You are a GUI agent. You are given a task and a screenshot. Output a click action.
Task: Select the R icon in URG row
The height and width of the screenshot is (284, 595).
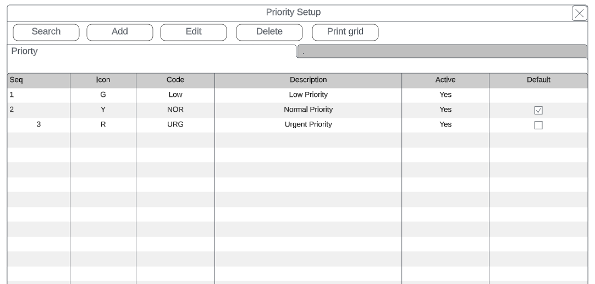point(103,124)
